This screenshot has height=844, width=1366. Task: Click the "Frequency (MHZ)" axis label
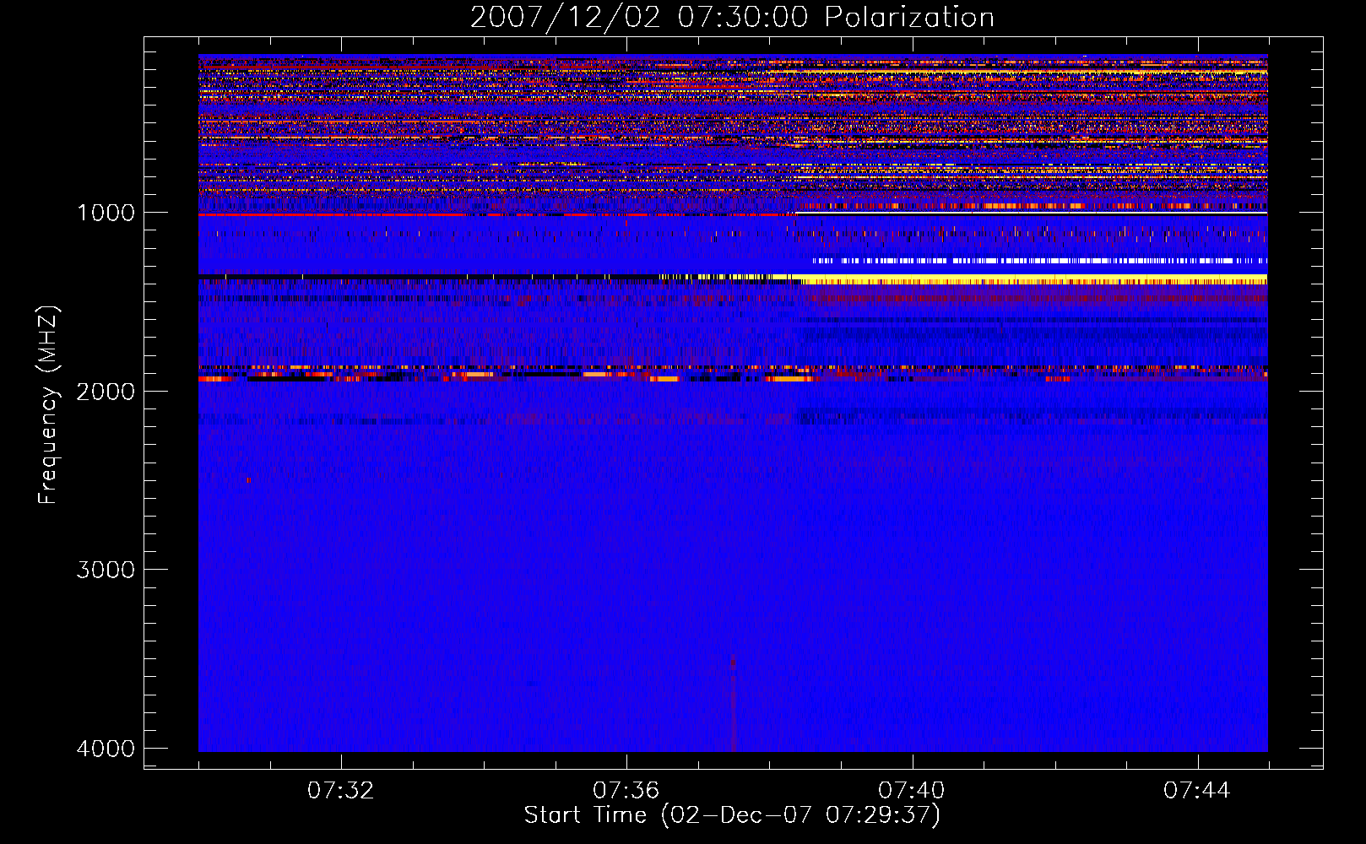click(48, 405)
